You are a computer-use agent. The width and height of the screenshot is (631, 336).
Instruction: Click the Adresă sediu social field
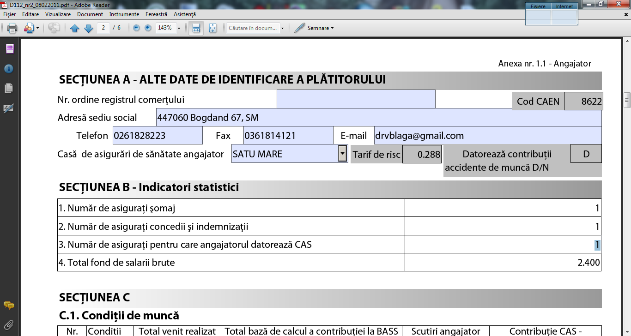pyautogui.click(x=379, y=117)
